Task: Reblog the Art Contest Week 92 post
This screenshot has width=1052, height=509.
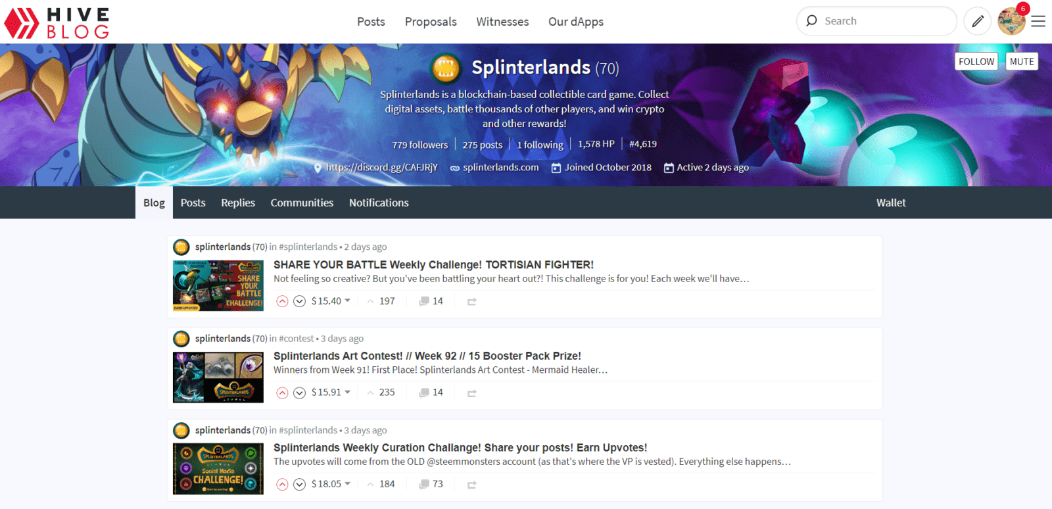Action: coord(471,393)
